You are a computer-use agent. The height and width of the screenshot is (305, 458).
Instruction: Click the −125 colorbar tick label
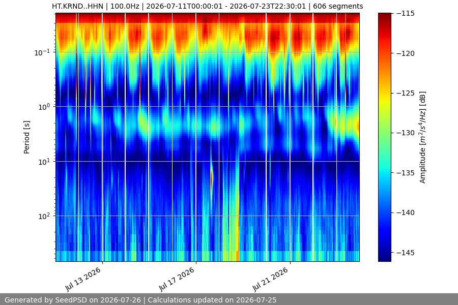point(406,93)
